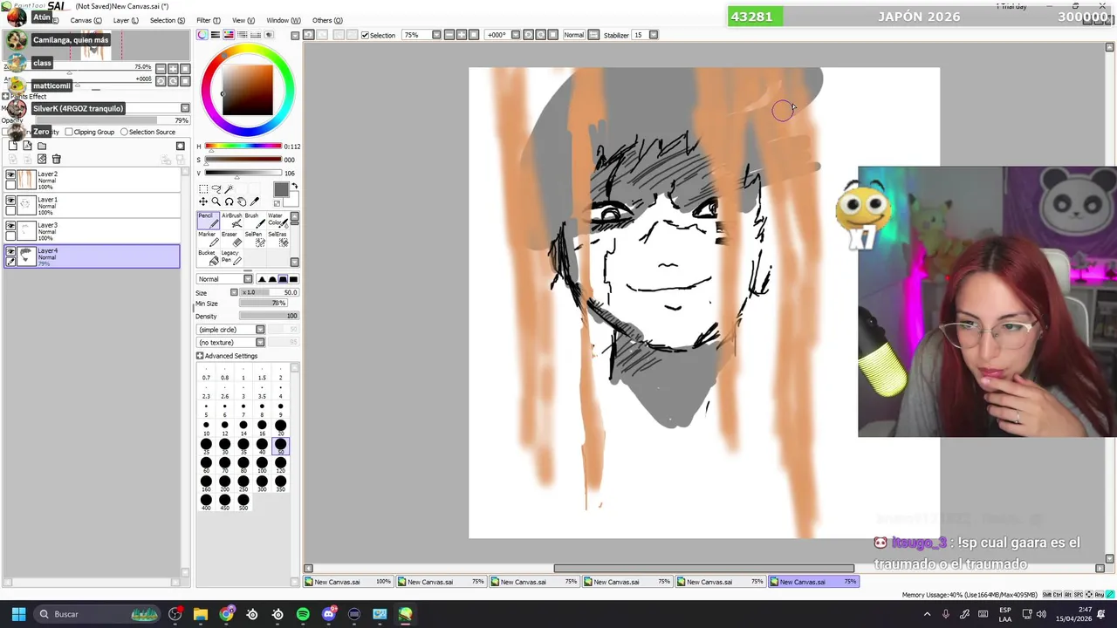Open the layer blending mode dropdown
The width and height of the screenshot is (1117, 628).
(184, 108)
